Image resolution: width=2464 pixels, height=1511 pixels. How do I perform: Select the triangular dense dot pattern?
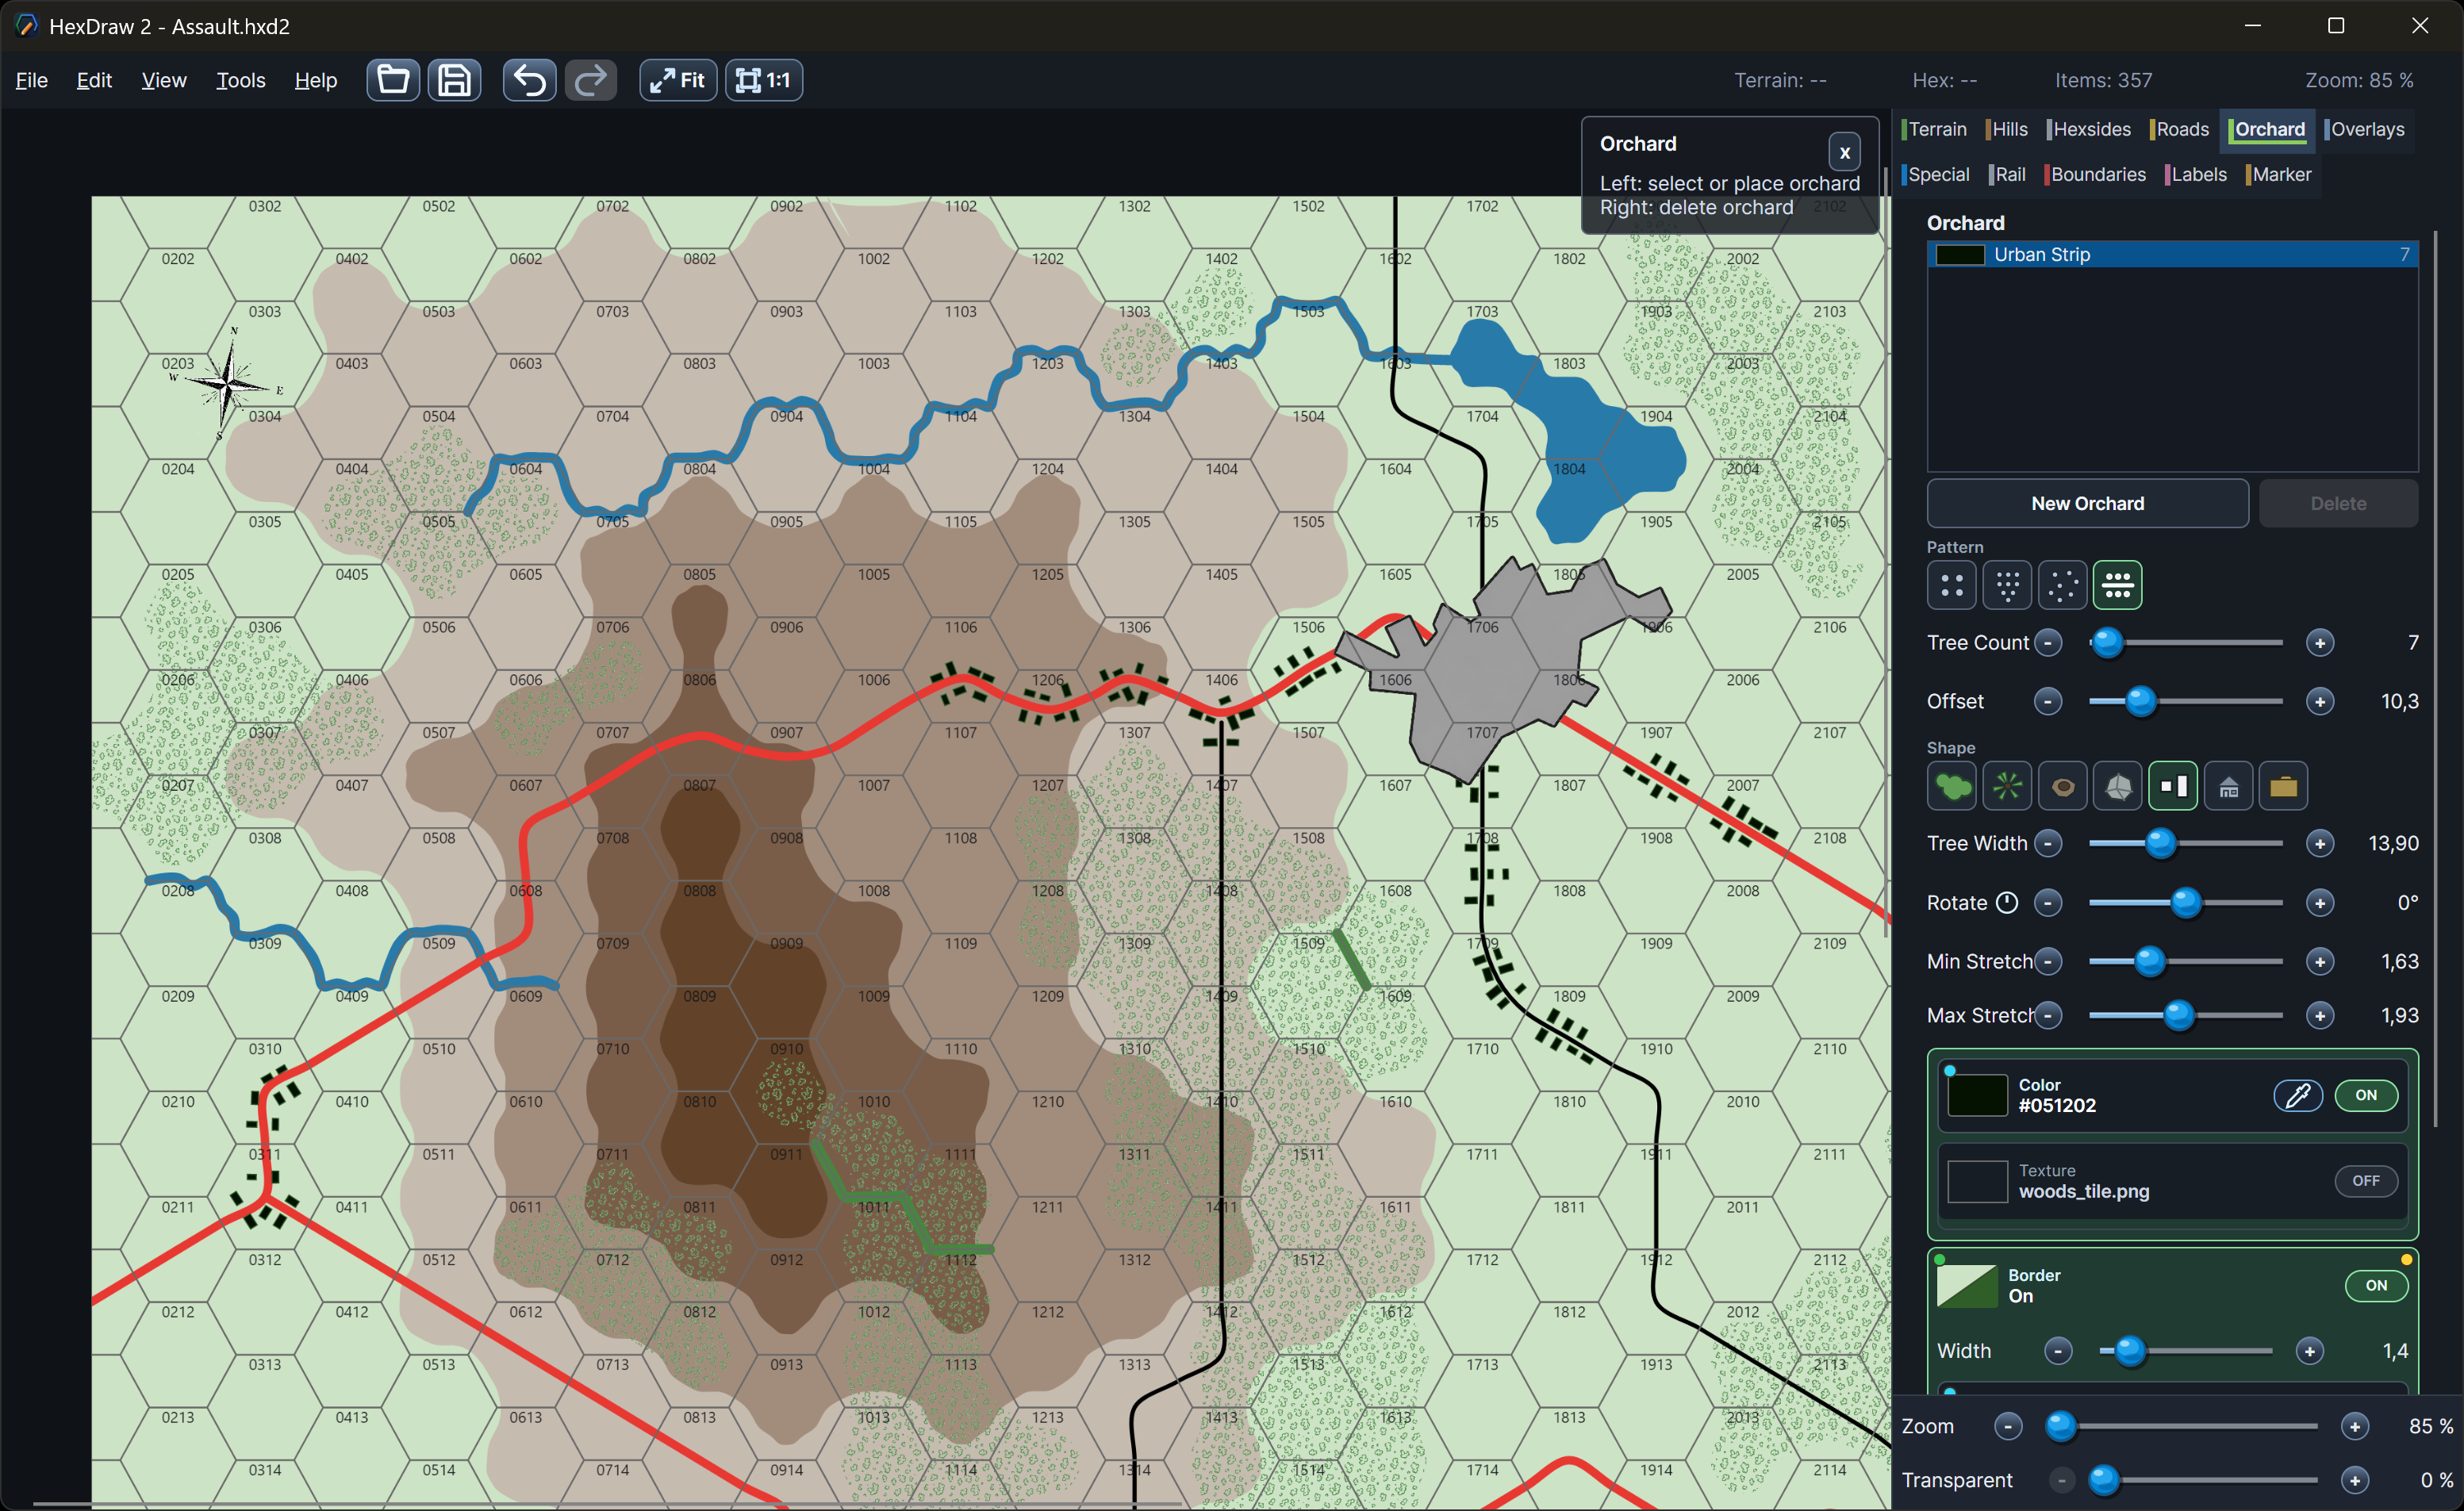click(2007, 585)
